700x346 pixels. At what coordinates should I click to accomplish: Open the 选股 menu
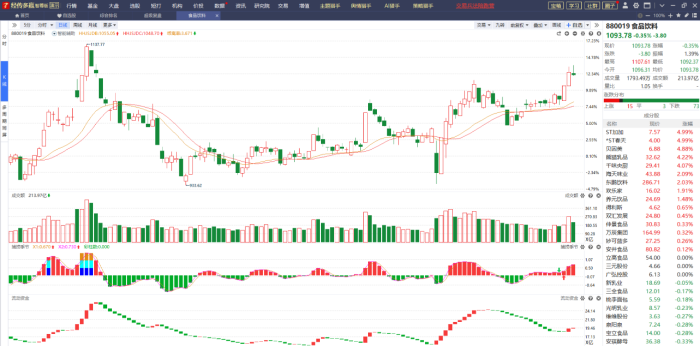[x=135, y=6]
